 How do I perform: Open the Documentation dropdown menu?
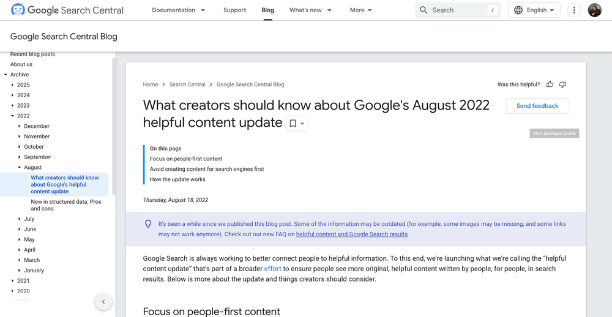[x=178, y=10]
